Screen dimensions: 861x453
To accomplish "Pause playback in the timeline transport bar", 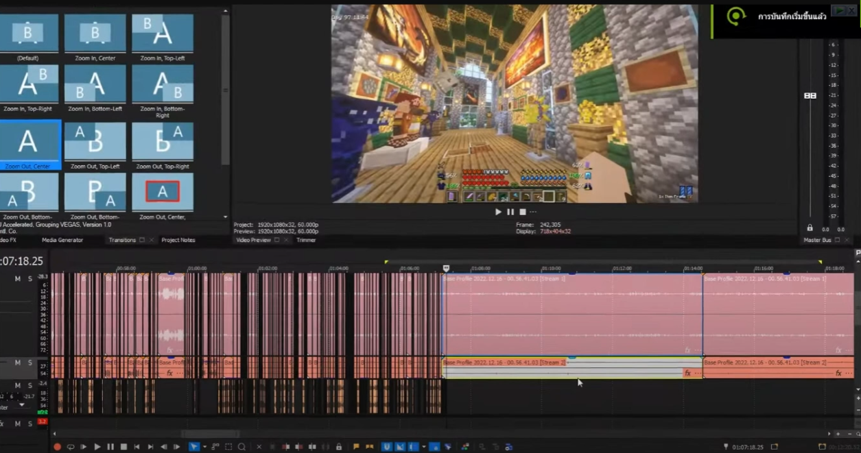I will (x=110, y=447).
